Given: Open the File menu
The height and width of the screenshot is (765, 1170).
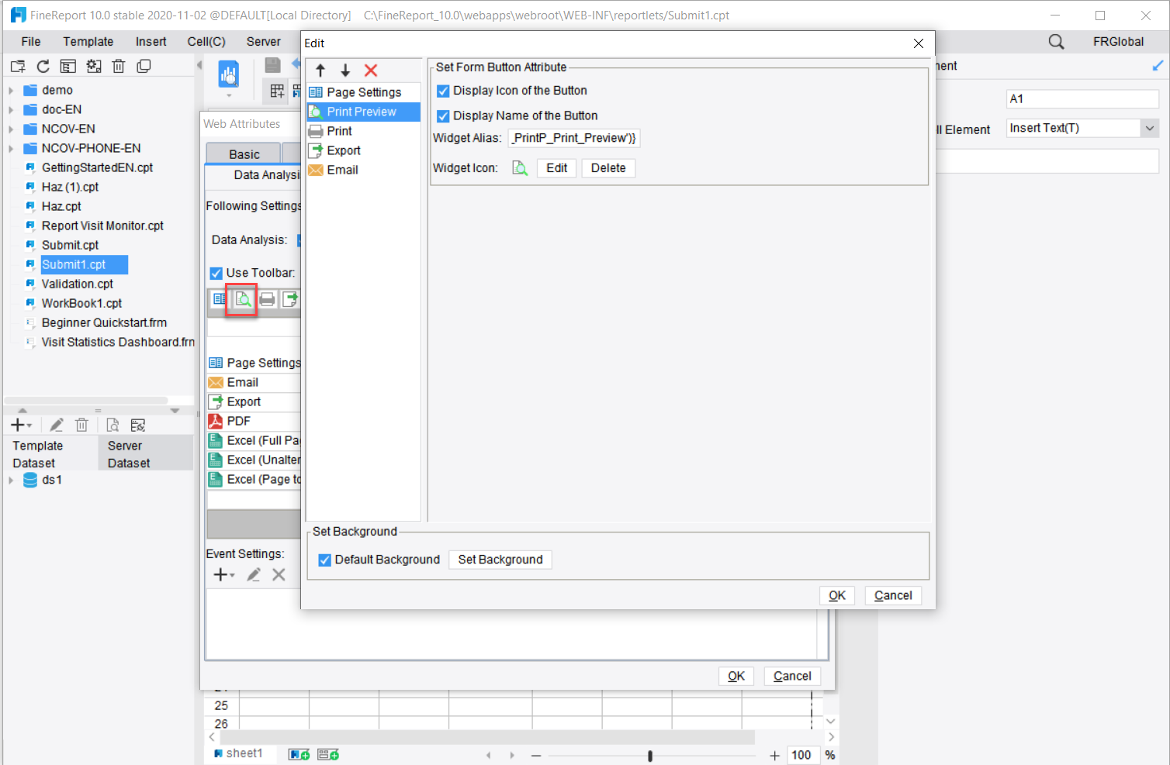Looking at the screenshot, I should [x=31, y=42].
